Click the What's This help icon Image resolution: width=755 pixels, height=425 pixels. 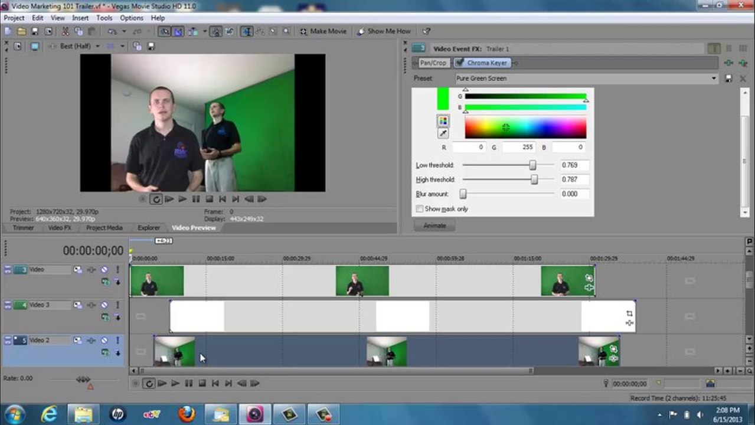point(426,31)
